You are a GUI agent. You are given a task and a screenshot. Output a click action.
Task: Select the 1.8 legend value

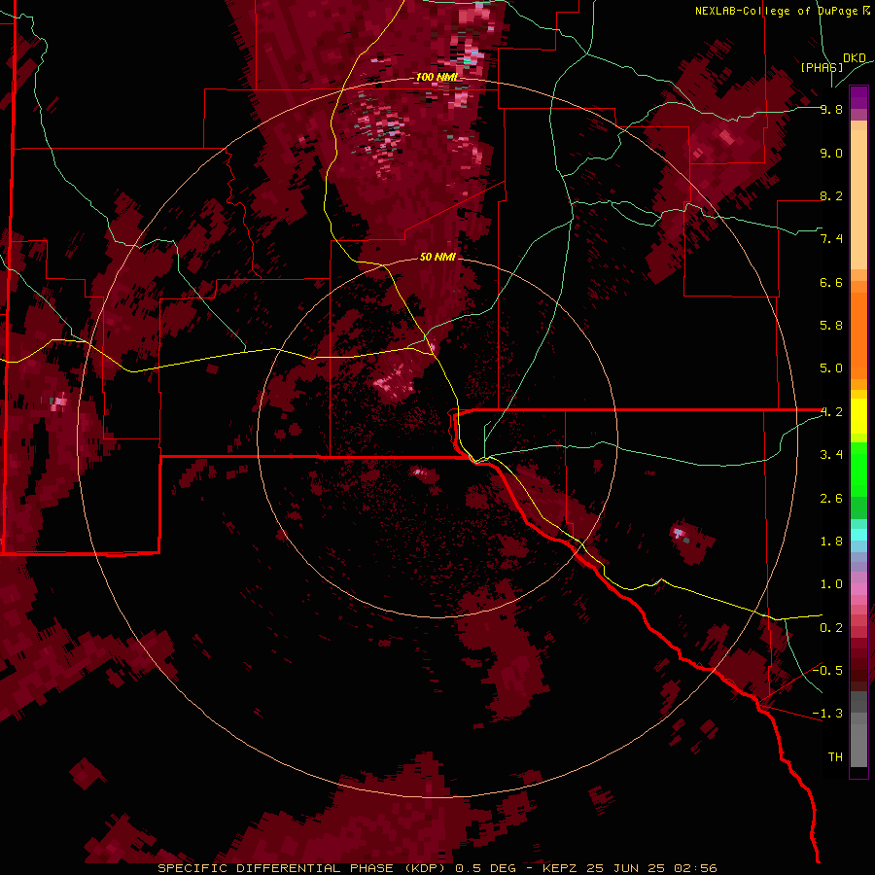[831, 542]
